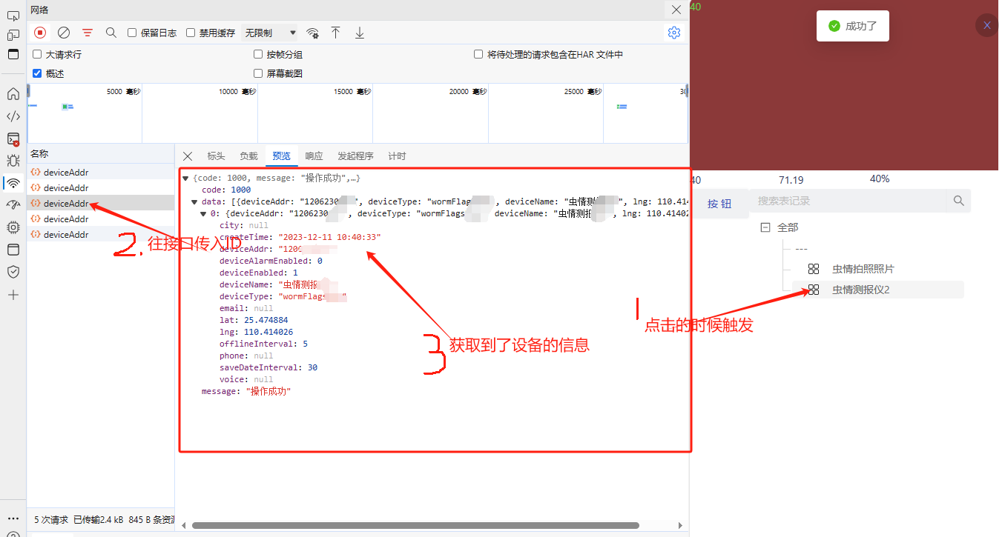This screenshot has height=537, width=1005.
Task: Select the 预览 tab
Action: pyautogui.click(x=281, y=156)
